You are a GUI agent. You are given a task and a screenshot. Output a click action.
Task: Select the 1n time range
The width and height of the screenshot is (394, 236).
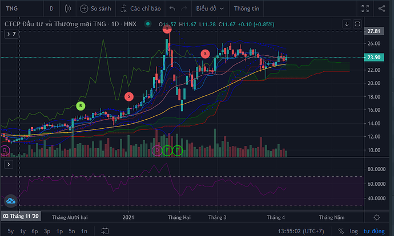click(84, 231)
